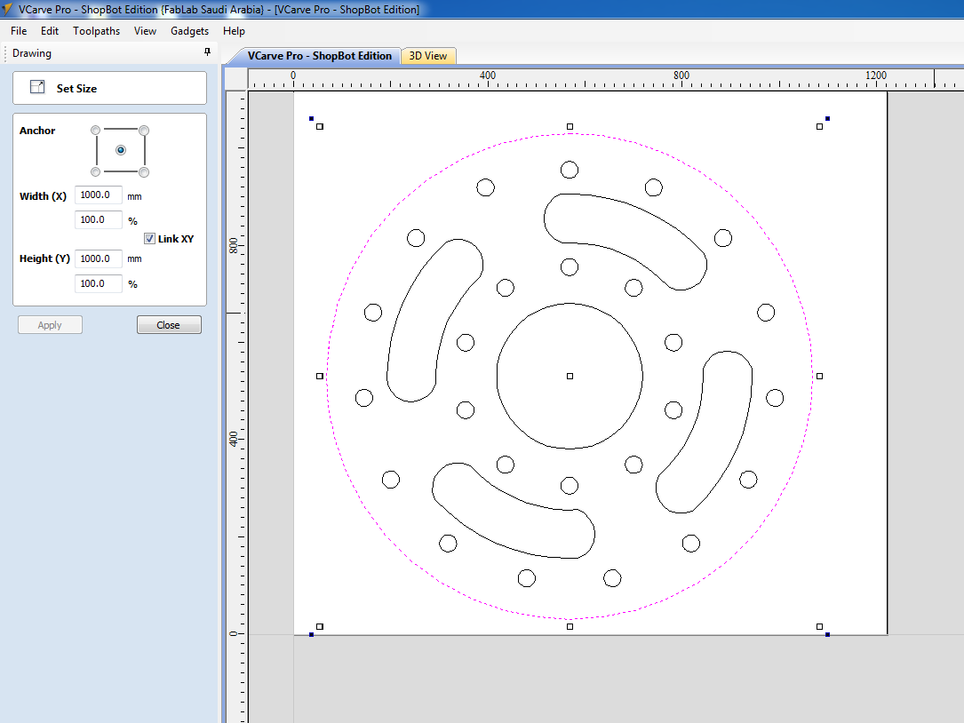Click the center selection handle of the drawing

[570, 377]
